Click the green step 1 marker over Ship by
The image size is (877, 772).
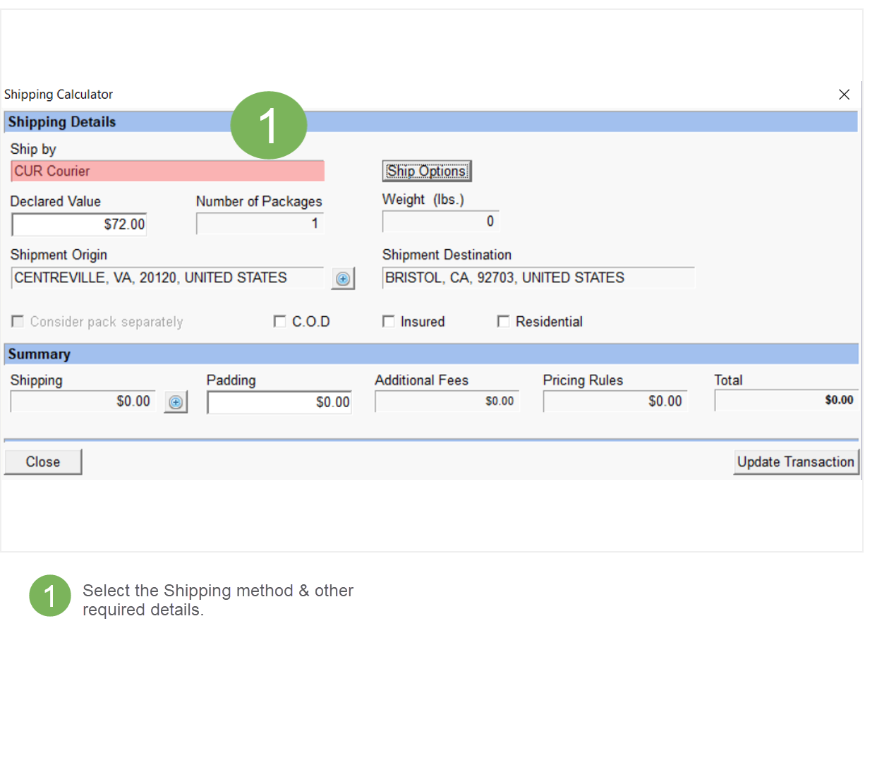click(268, 126)
